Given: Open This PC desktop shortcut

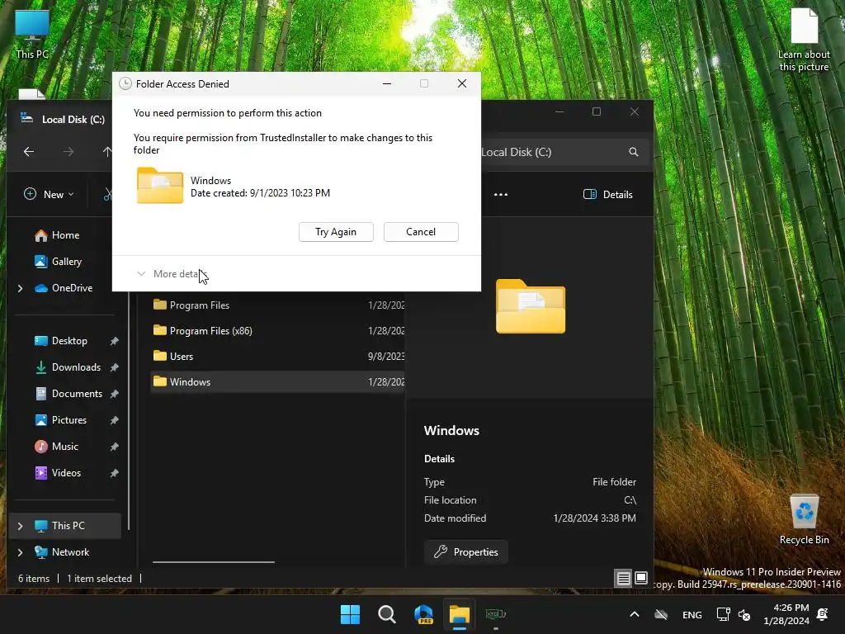Looking at the screenshot, I should point(32,35).
